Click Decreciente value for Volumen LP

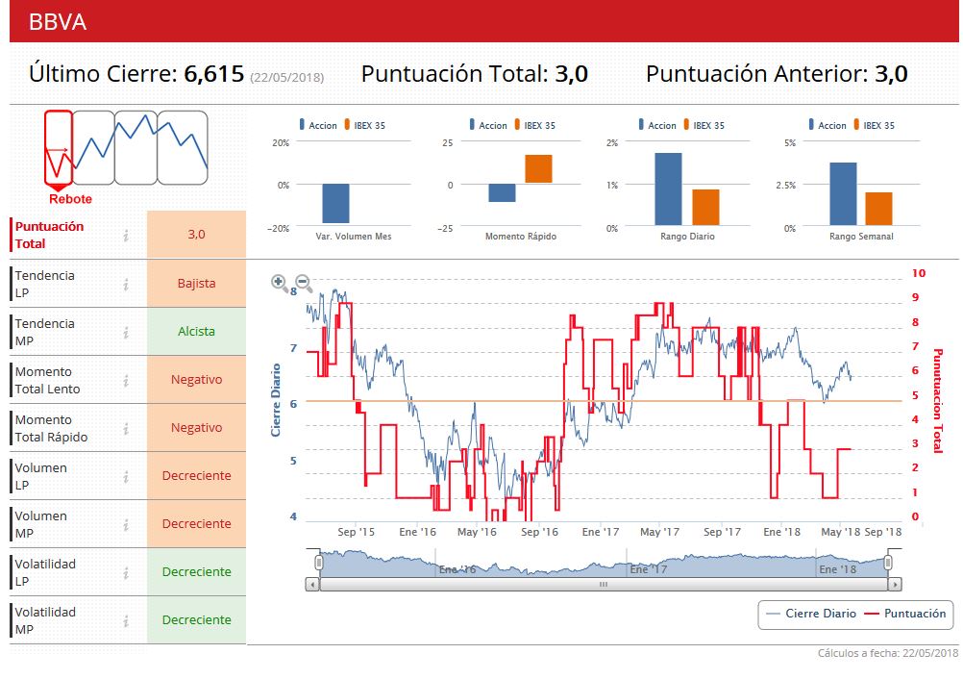pos(196,476)
